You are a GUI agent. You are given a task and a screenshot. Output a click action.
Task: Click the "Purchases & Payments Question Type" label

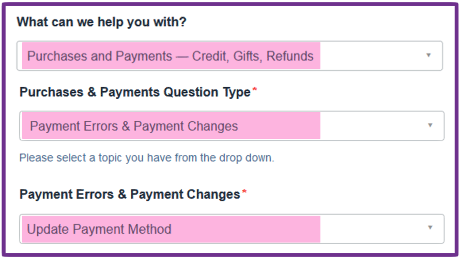coord(135,92)
